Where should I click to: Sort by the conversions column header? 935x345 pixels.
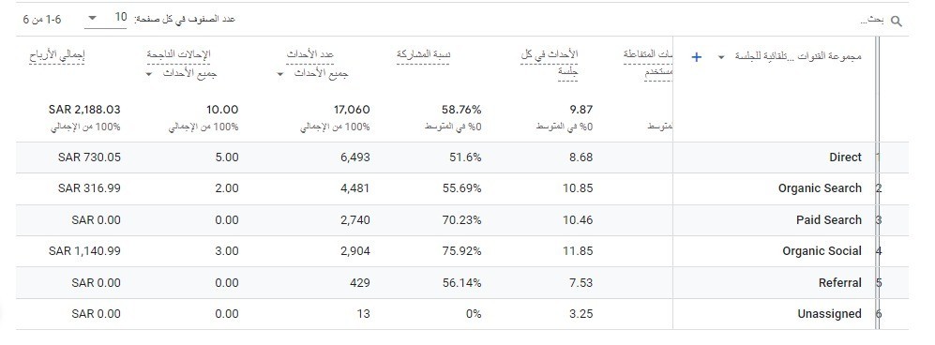pos(179,54)
